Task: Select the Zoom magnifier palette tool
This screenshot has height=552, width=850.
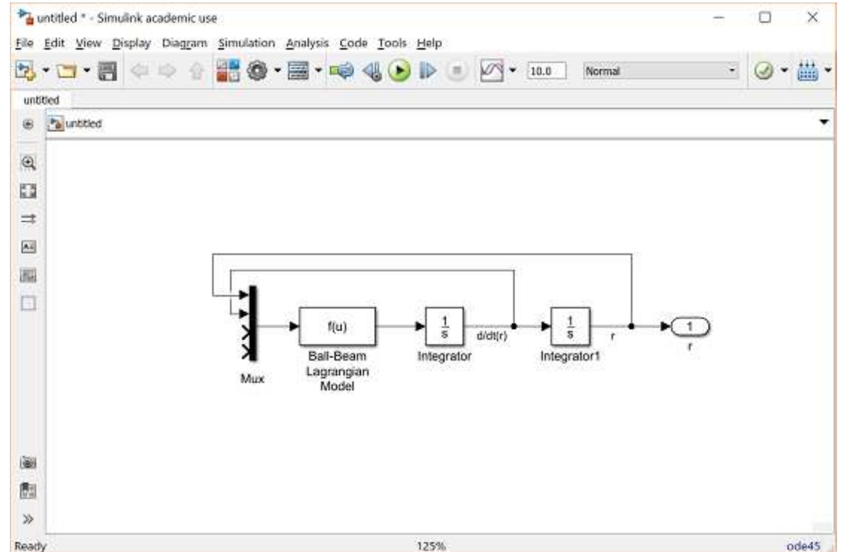Action: pyautogui.click(x=28, y=163)
